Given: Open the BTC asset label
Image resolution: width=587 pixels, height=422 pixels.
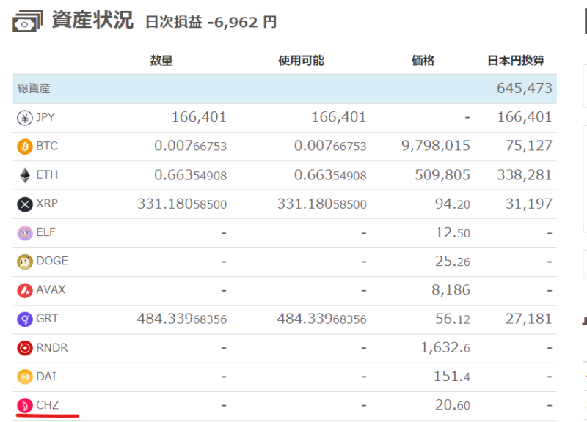Looking at the screenshot, I should point(47,146).
